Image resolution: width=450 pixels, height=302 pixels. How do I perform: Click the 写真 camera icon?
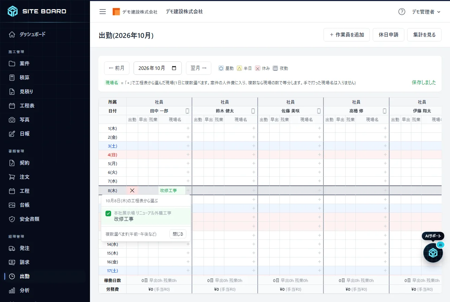pyautogui.click(x=12, y=120)
